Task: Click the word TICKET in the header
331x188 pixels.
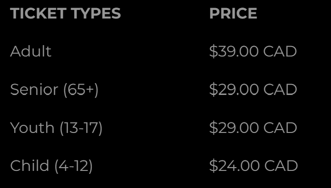Action: (x=38, y=13)
